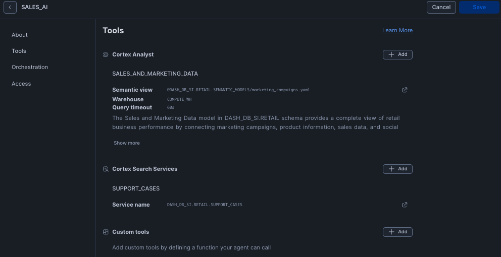Go to the About section

(20, 35)
